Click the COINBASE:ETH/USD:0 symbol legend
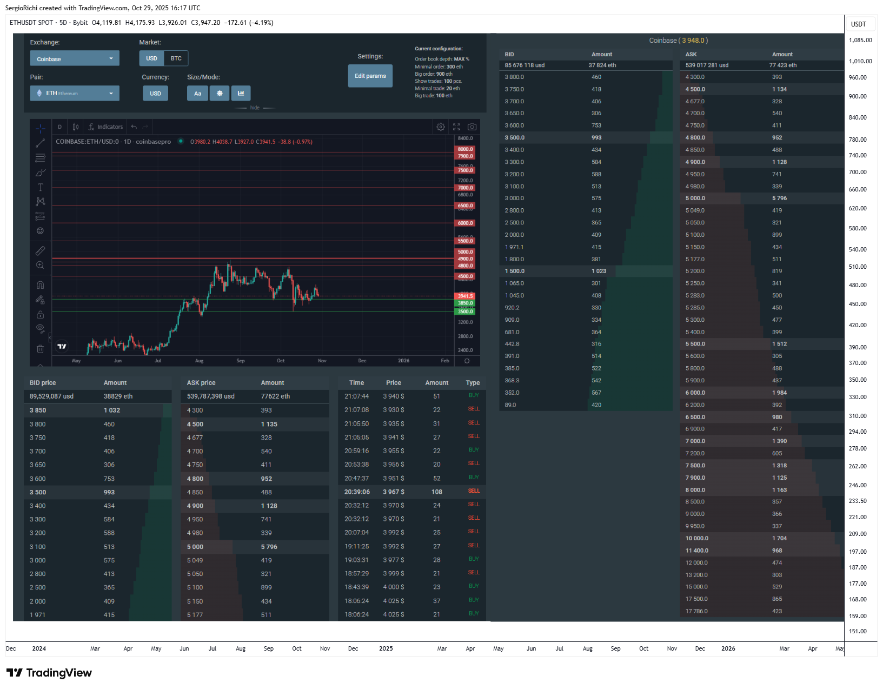 [87, 142]
